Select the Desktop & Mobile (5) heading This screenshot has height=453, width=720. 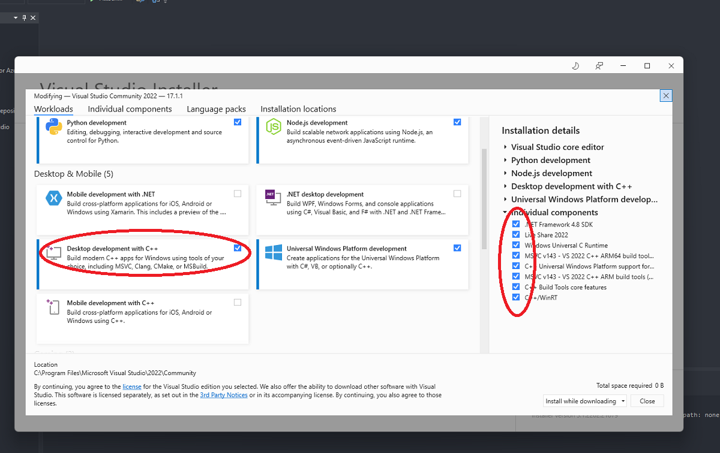tap(74, 174)
